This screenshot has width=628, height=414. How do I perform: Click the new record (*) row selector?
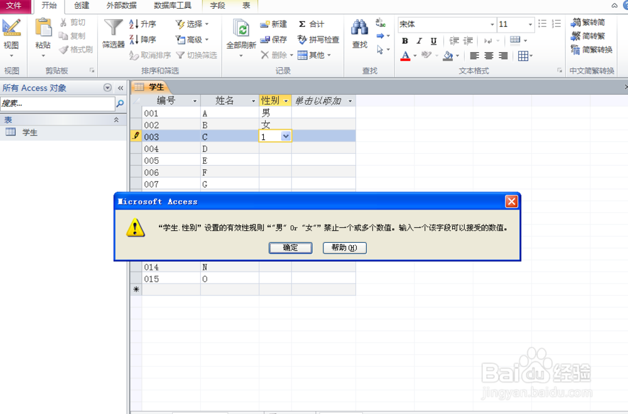pos(136,289)
